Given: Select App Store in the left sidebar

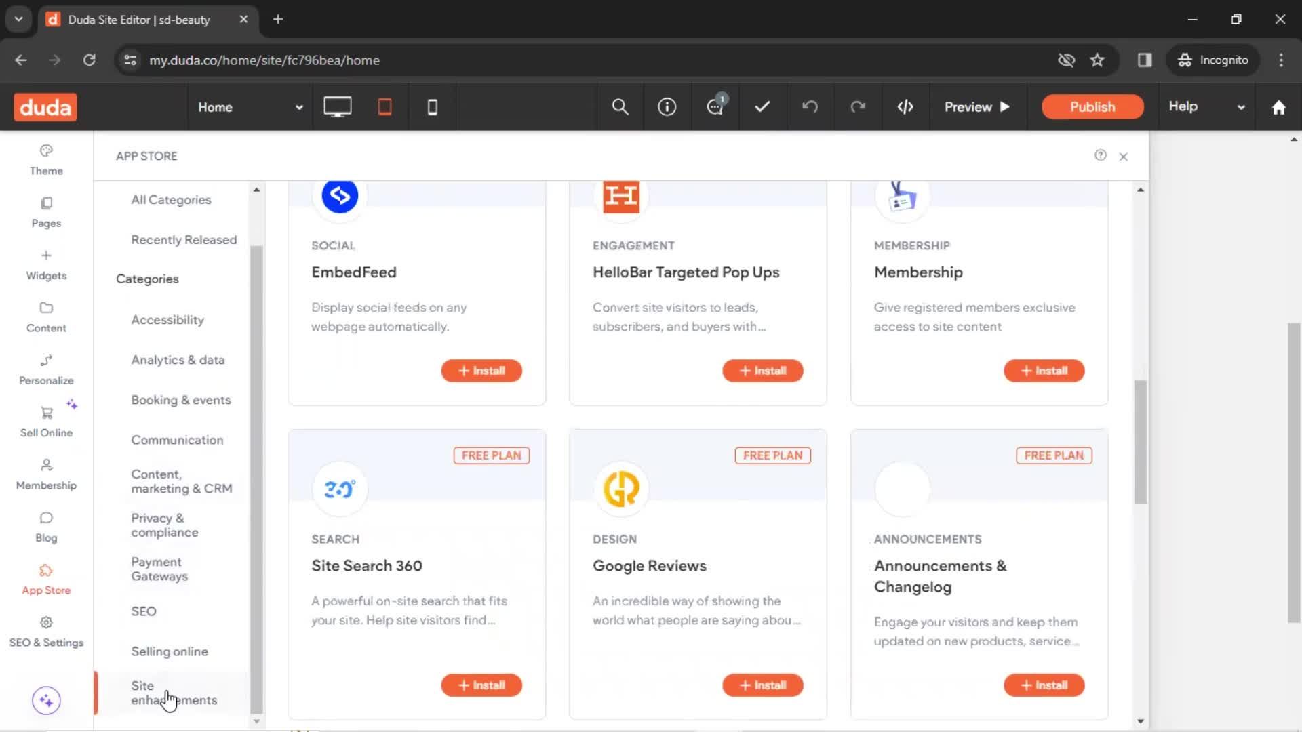Looking at the screenshot, I should tap(46, 579).
